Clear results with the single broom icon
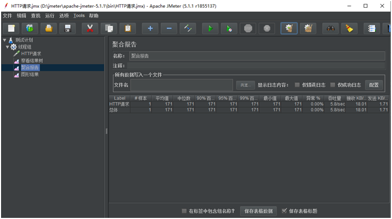Image resolution: width=392 pixels, height=219 pixels. click(289, 29)
